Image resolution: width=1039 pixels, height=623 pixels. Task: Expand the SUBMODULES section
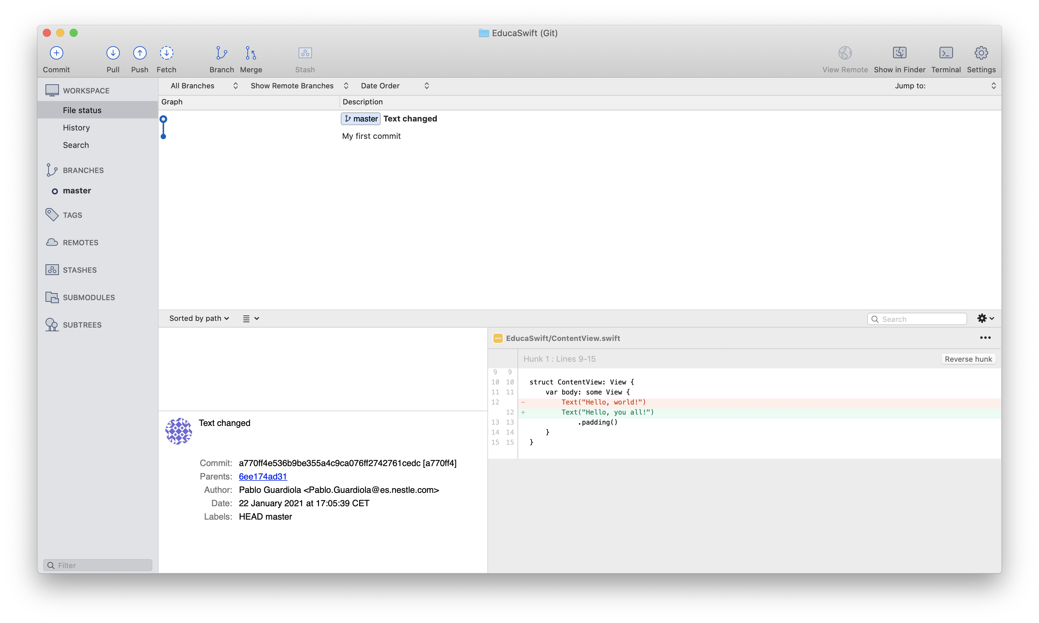coord(89,297)
